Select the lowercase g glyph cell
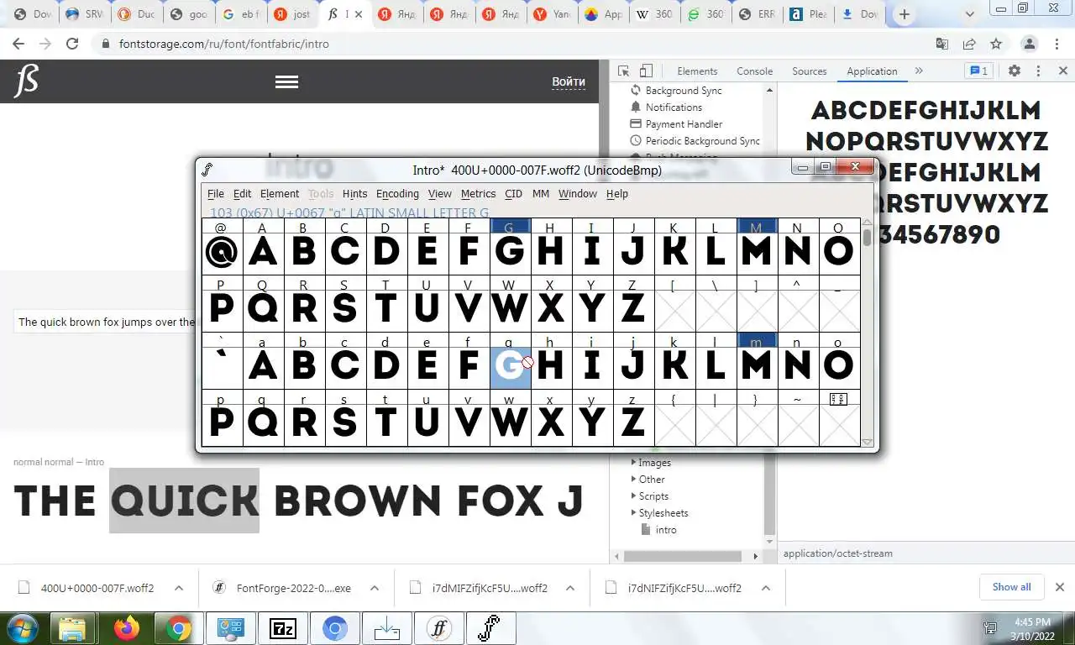The width and height of the screenshot is (1075, 645). click(x=510, y=366)
